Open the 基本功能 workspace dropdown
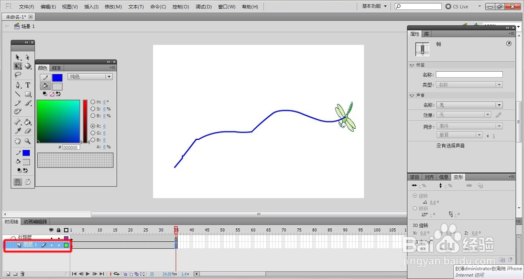 [374, 6]
